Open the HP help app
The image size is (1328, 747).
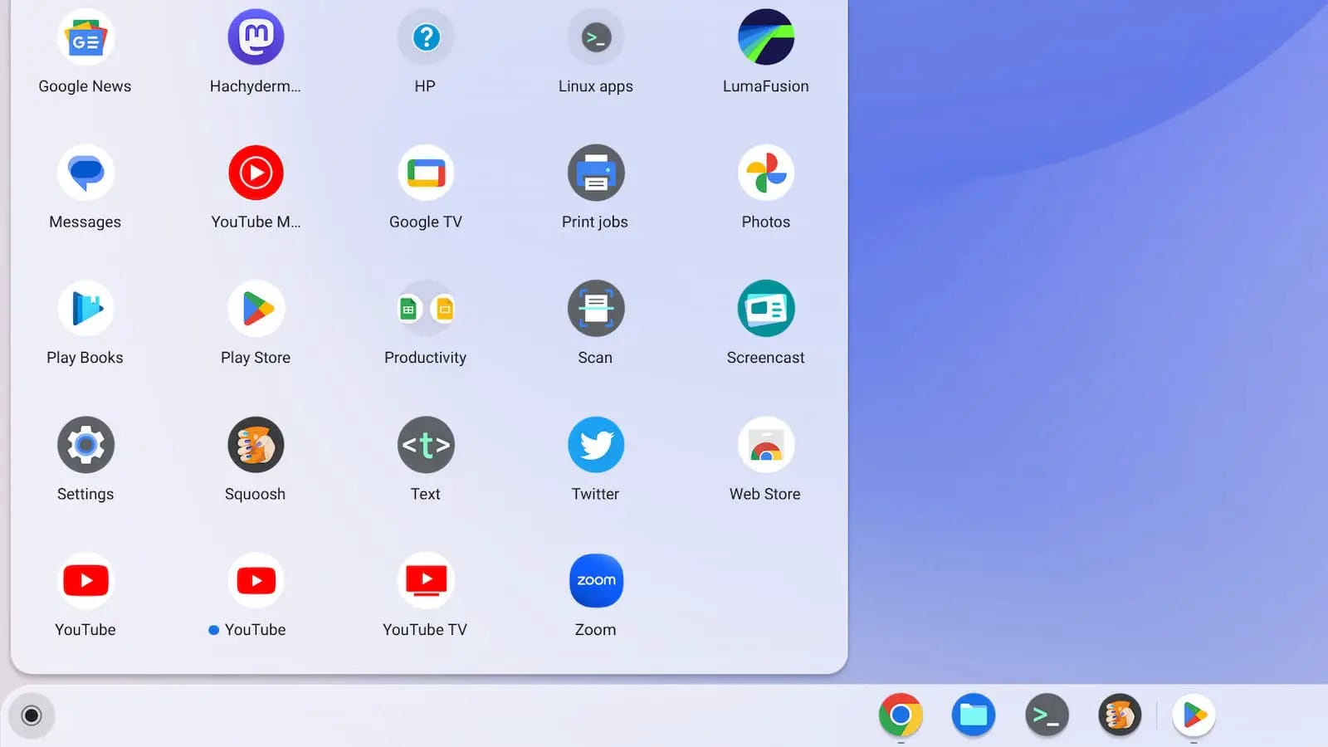click(x=426, y=37)
